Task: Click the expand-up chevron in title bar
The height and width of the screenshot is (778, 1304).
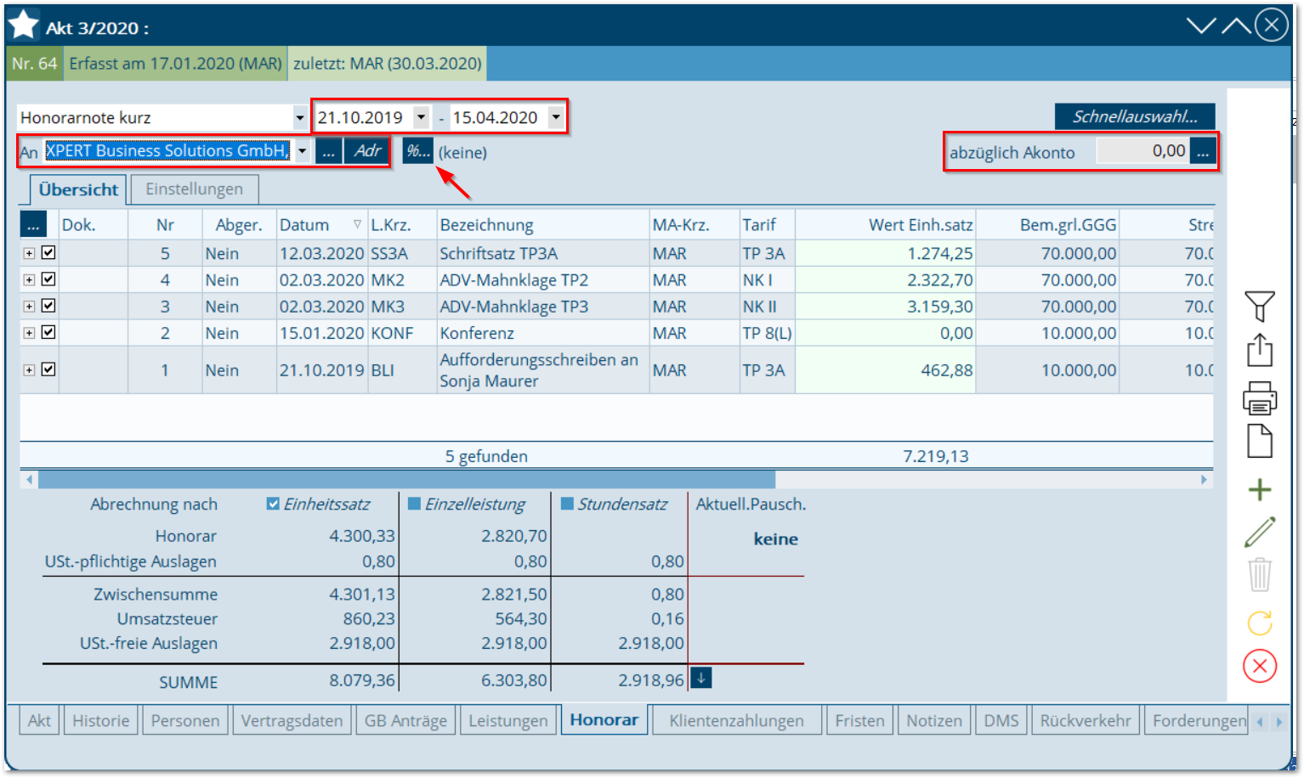Action: 1236,25
